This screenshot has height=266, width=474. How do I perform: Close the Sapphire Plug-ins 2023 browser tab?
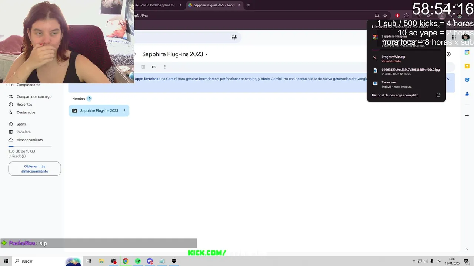tap(240, 5)
